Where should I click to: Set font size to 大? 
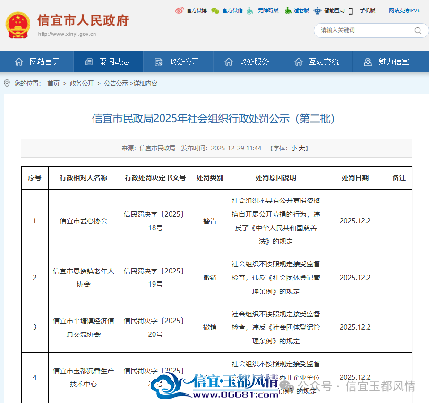[301, 148]
